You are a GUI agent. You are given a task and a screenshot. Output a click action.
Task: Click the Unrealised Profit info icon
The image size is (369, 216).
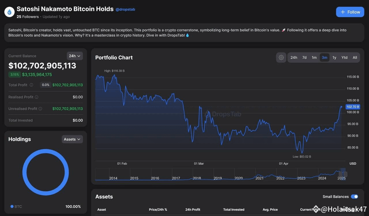click(x=40, y=108)
